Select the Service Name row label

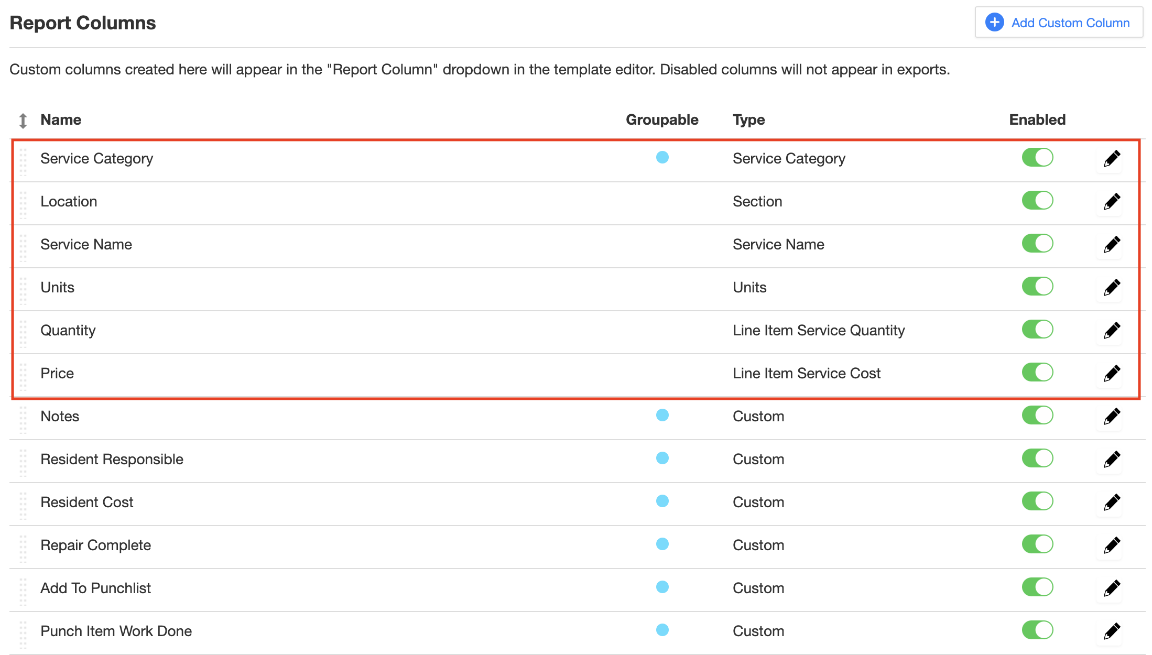86,245
